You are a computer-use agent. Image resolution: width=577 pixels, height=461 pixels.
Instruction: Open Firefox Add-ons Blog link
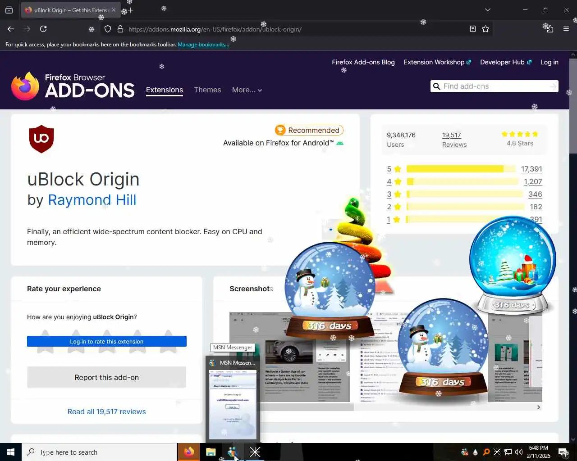click(x=363, y=62)
